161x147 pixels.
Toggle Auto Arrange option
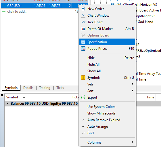(x=107, y=127)
